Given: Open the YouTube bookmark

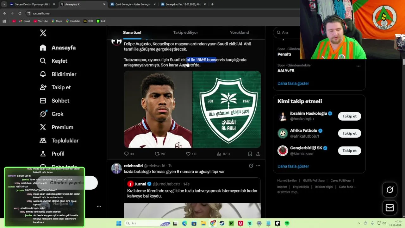Looking at the screenshot, I should [41, 21].
